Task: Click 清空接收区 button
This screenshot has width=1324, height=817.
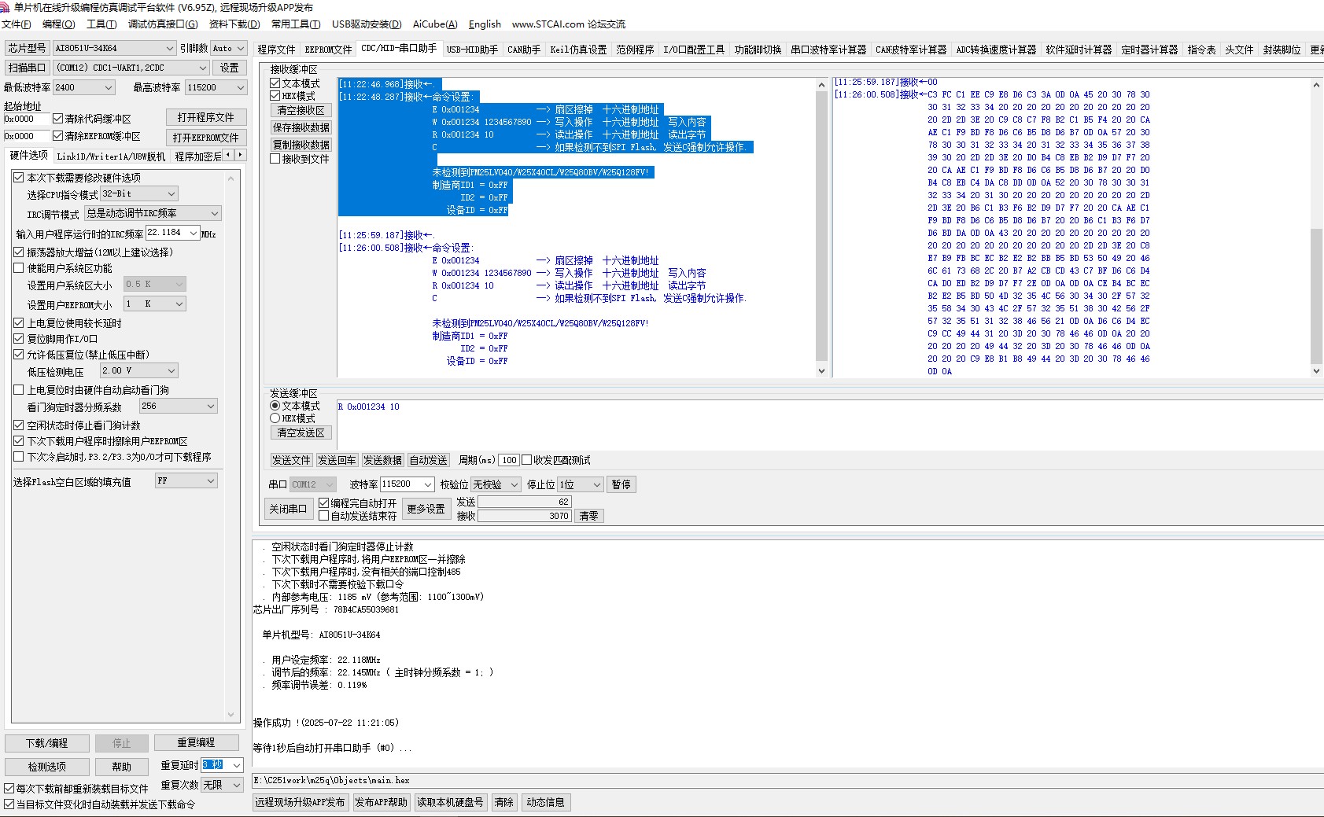Action: coord(301,110)
